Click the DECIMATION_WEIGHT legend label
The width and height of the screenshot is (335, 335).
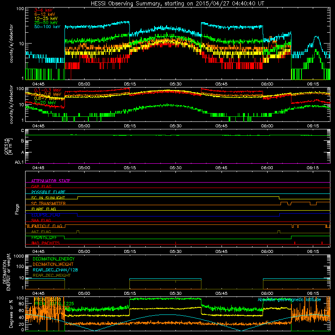pos(53,265)
